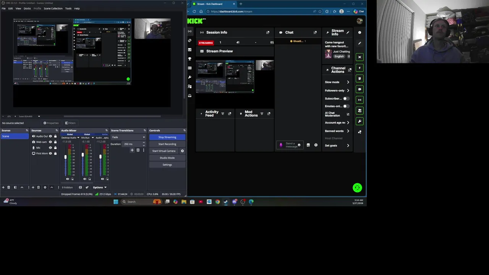This screenshot has height=275, width=489.
Task: Pop out the Session Info panel
Action: pos(268,32)
